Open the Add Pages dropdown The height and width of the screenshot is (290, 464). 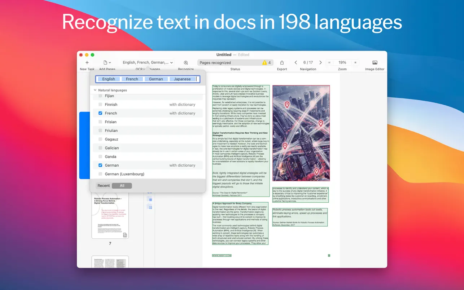[x=107, y=62]
